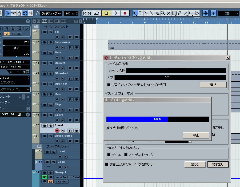Select the Time Warp tool
This screenshot has width=240, height=187.
tap(174, 13)
